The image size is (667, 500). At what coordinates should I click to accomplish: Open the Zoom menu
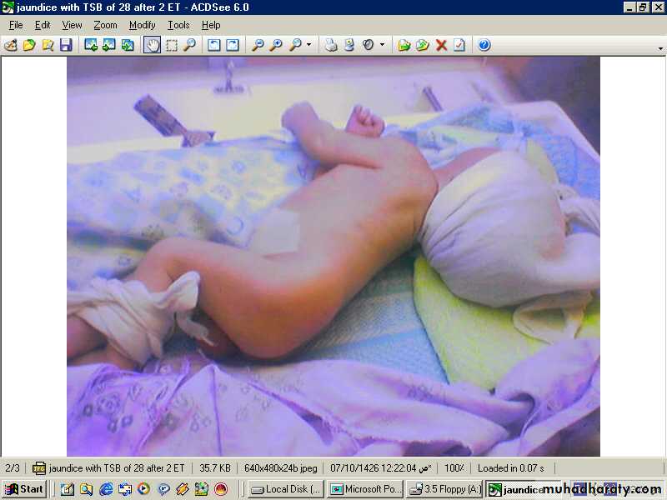click(x=105, y=25)
